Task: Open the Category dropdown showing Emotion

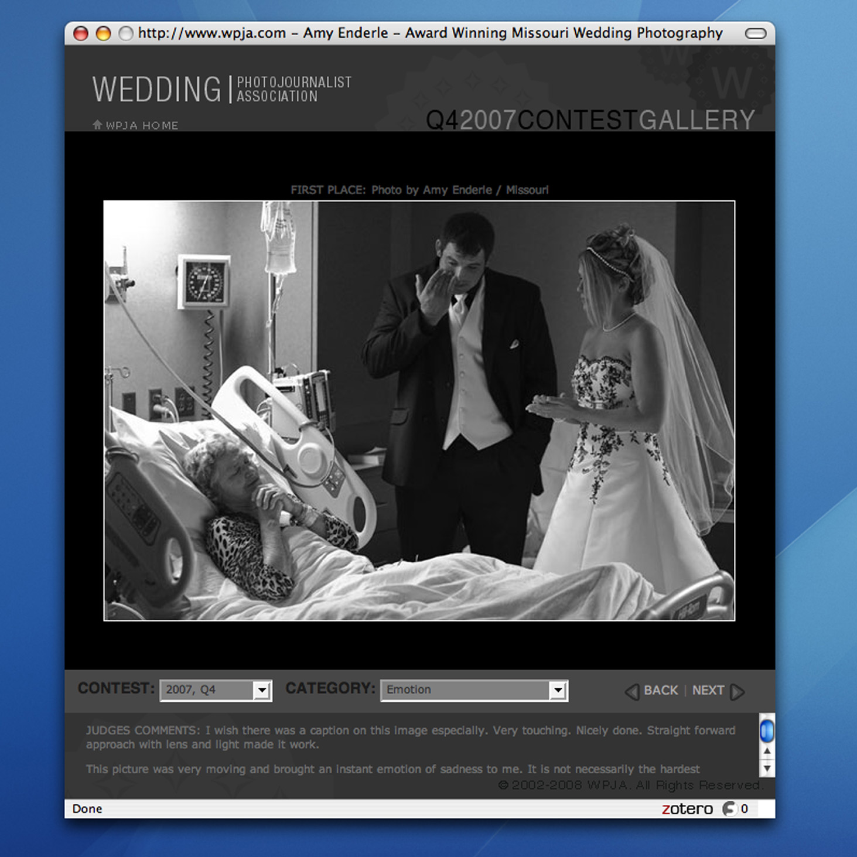Action: (x=474, y=690)
